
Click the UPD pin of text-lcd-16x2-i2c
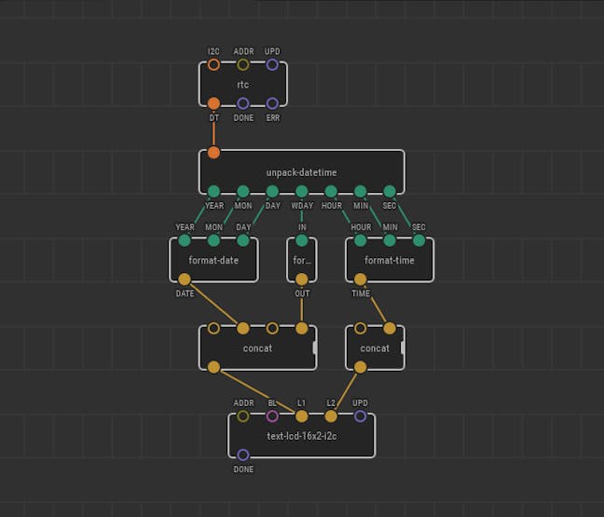[360, 416]
